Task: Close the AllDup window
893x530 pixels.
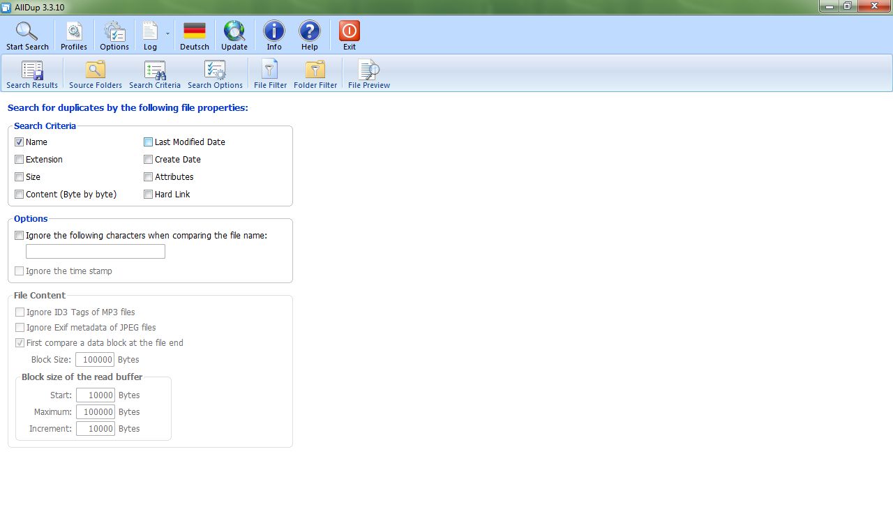Action: pyautogui.click(x=874, y=6)
